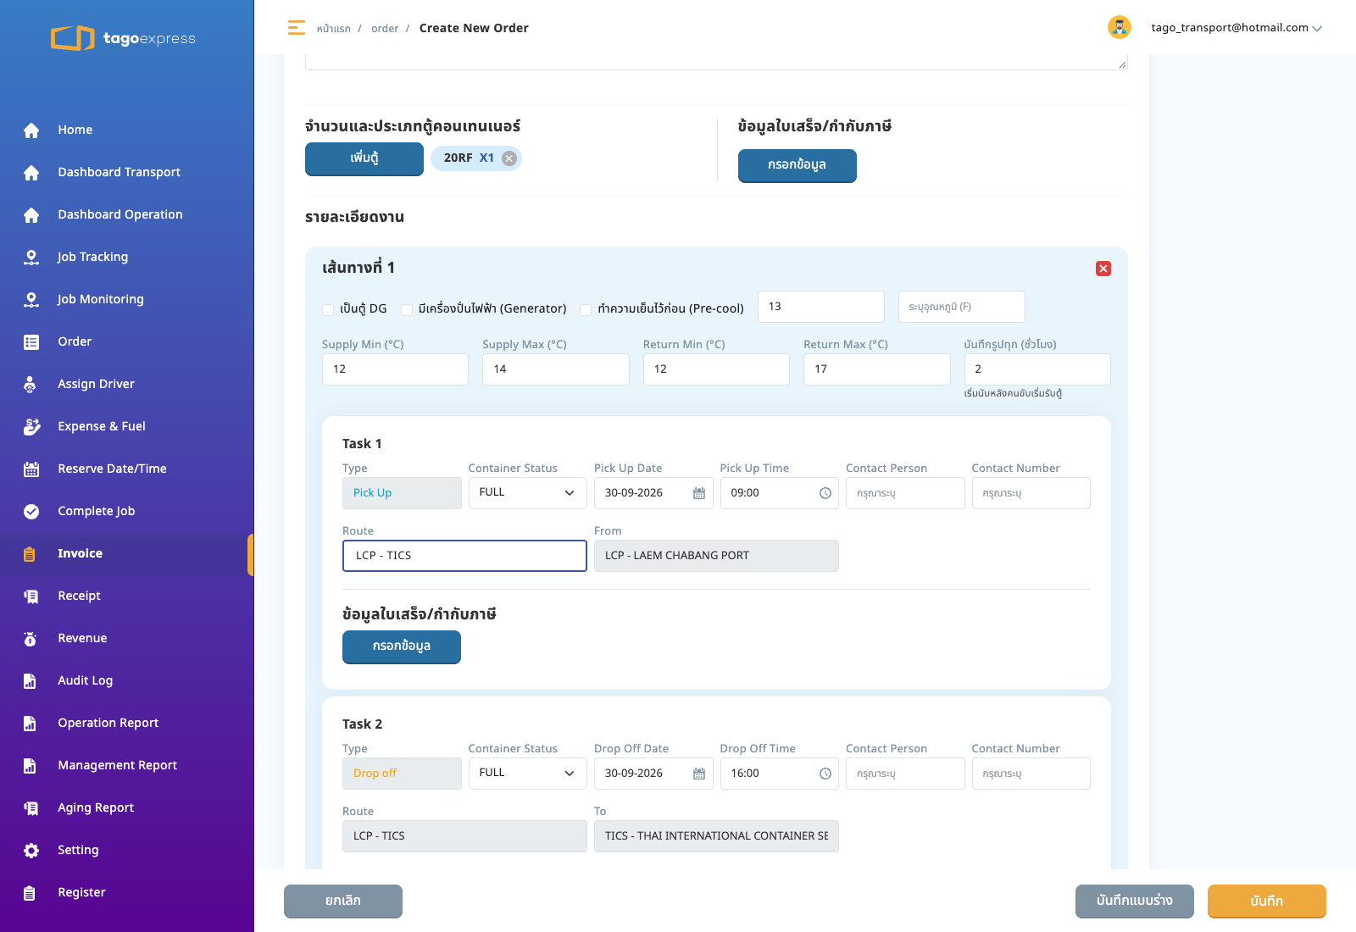Click the tagoexpress logo
Screen dimensions: 1356x932
(123, 38)
